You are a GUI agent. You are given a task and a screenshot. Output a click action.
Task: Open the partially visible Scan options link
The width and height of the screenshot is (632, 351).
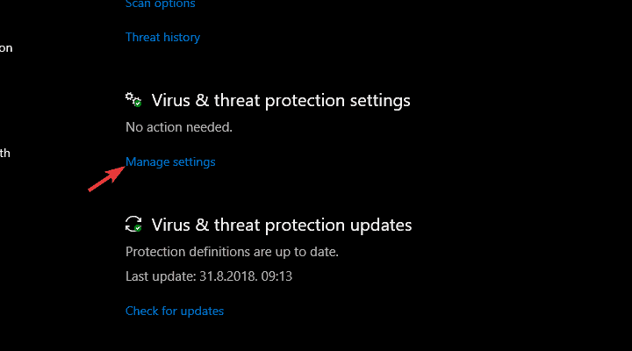pos(160,4)
